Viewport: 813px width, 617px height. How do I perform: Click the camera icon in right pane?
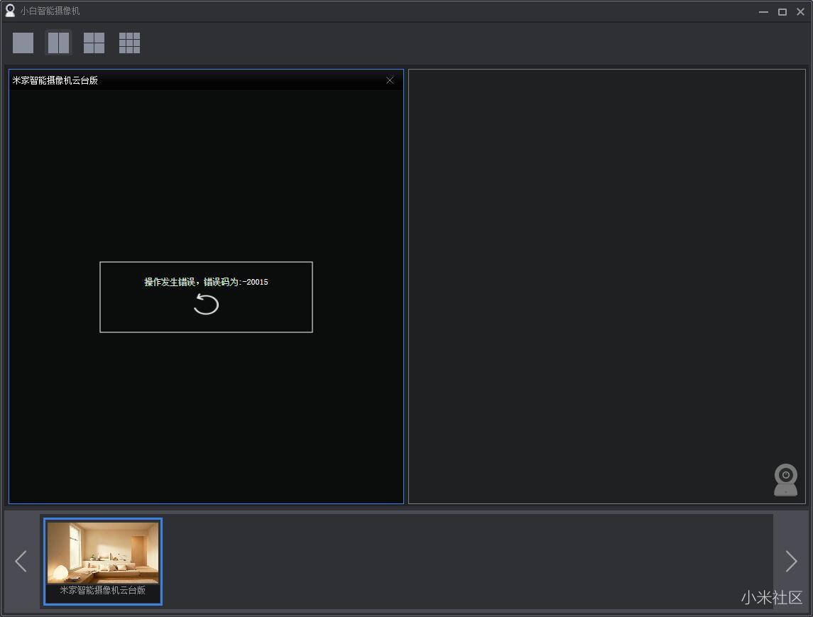(785, 480)
